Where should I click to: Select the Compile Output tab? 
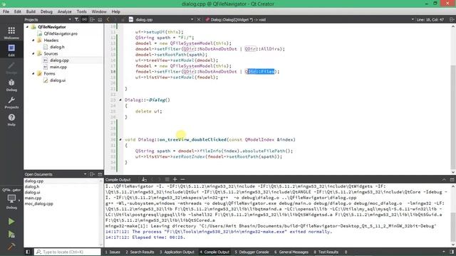tap(214, 252)
